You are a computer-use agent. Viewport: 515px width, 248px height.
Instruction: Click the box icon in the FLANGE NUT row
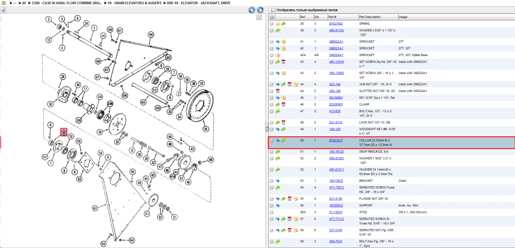(295, 199)
